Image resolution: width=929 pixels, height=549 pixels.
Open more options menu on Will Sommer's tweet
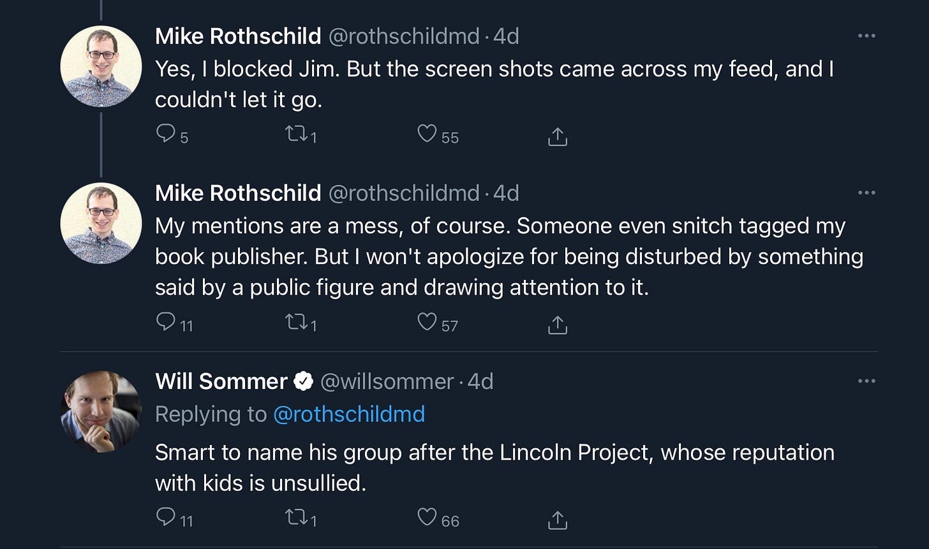pos(866,381)
